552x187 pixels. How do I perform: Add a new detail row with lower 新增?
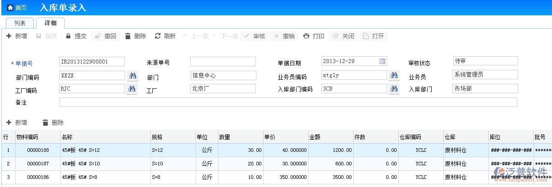pos(17,123)
